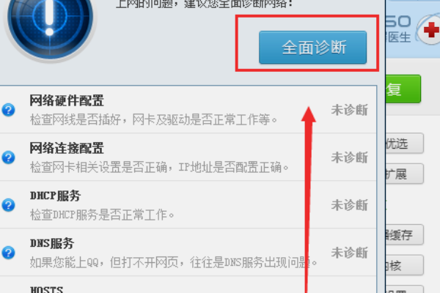Select the 网络连接配置 diagnostic item
This screenshot has height=293, width=440.
click(x=188, y=157)
